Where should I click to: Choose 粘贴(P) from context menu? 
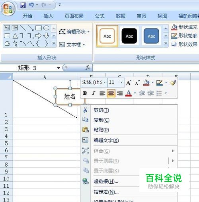129,130
